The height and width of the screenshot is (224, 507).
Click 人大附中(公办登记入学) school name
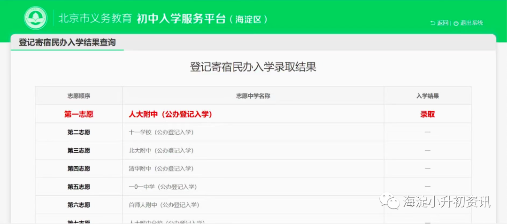[170, 114]
